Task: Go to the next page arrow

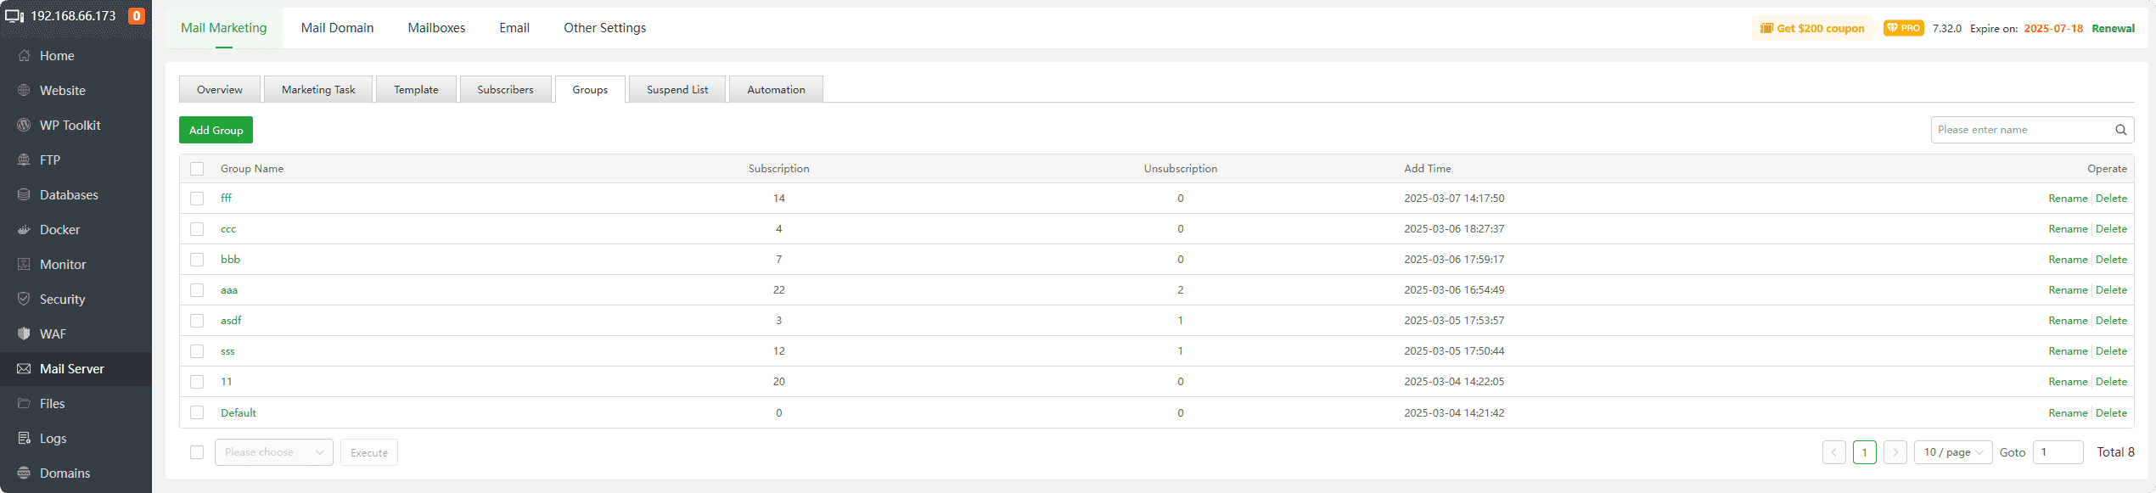Action: coord(1895,452)
